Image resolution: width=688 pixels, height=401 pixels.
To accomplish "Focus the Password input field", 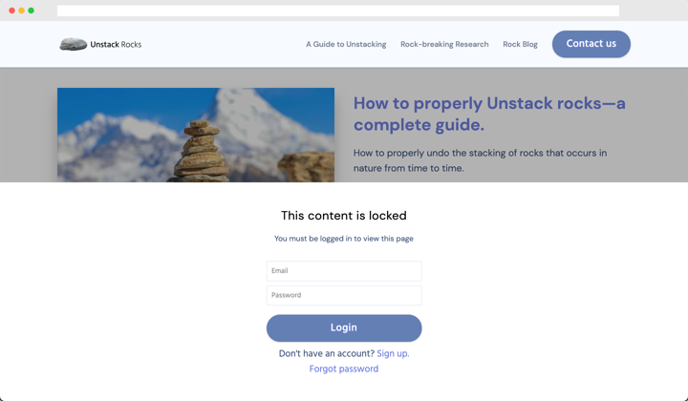I will (x=344, y=295).
